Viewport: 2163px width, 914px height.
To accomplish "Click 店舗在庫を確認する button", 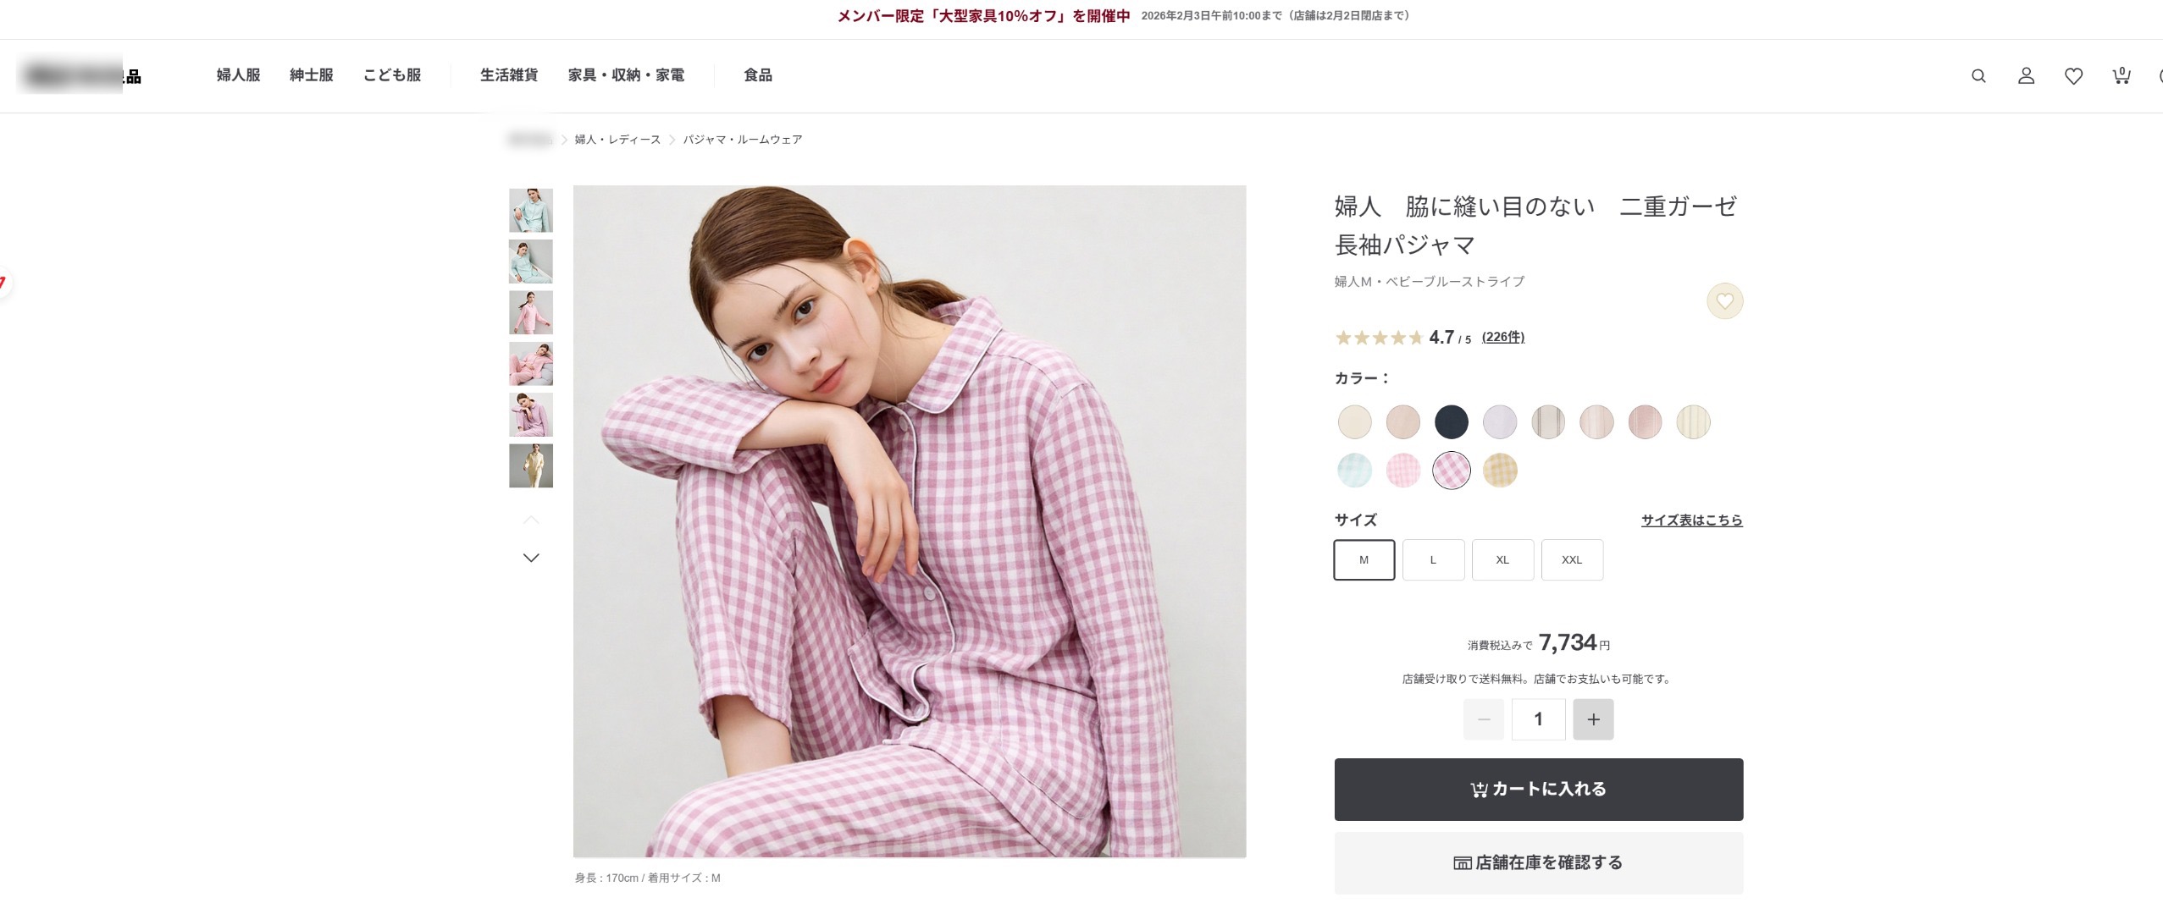I will (1539, 863).
